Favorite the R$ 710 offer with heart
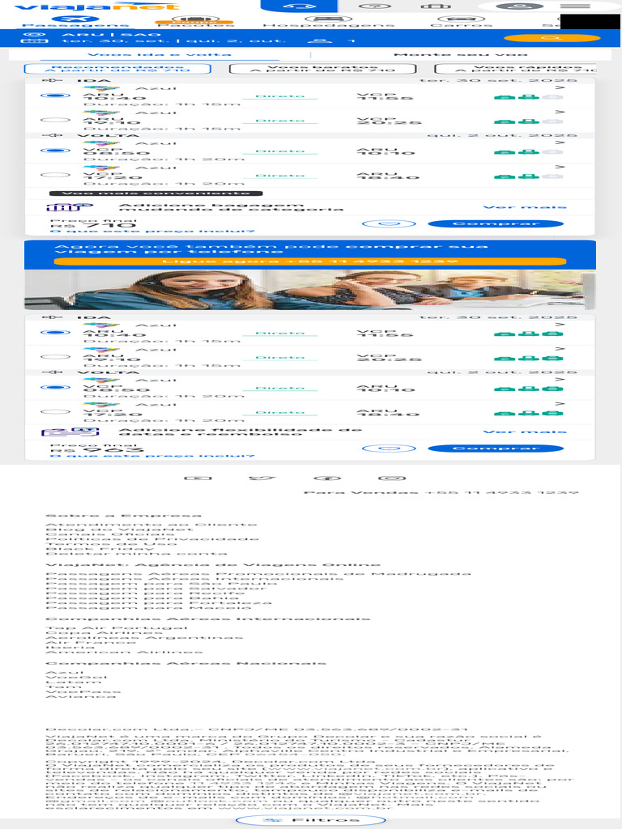This screenshot has height=829, width=622. [389, 224]
